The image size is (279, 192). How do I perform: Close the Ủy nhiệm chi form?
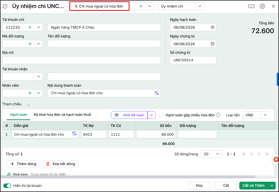[273, 6]
